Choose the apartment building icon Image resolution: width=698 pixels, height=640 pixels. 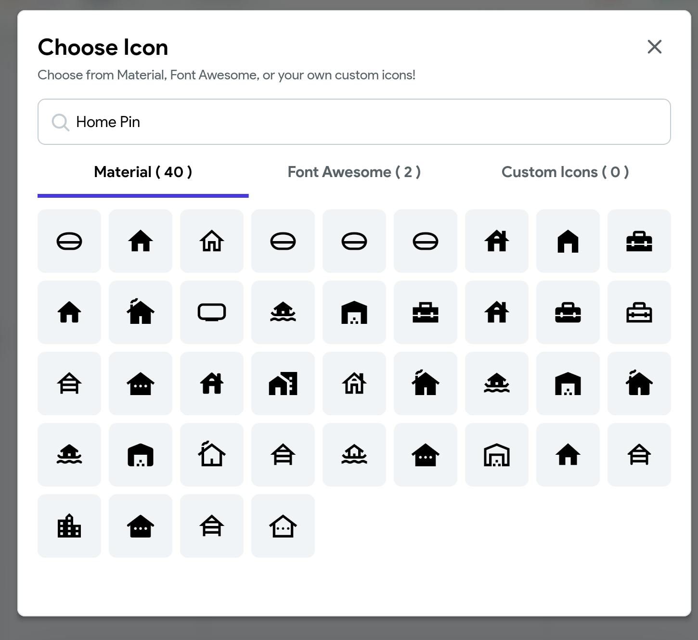(x=69, y=526)
